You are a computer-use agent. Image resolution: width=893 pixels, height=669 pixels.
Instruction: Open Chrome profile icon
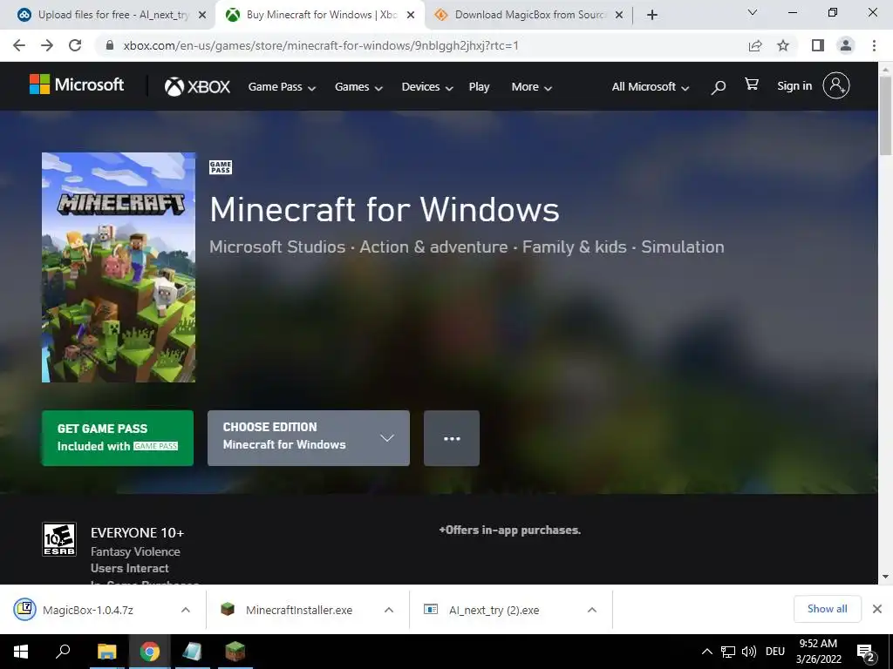846,45
